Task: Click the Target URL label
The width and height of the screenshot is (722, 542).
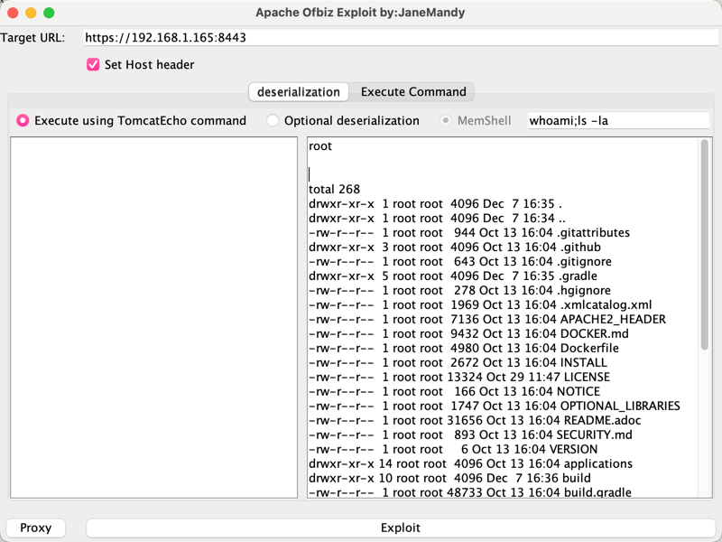Action: click(x=32, y=38)
